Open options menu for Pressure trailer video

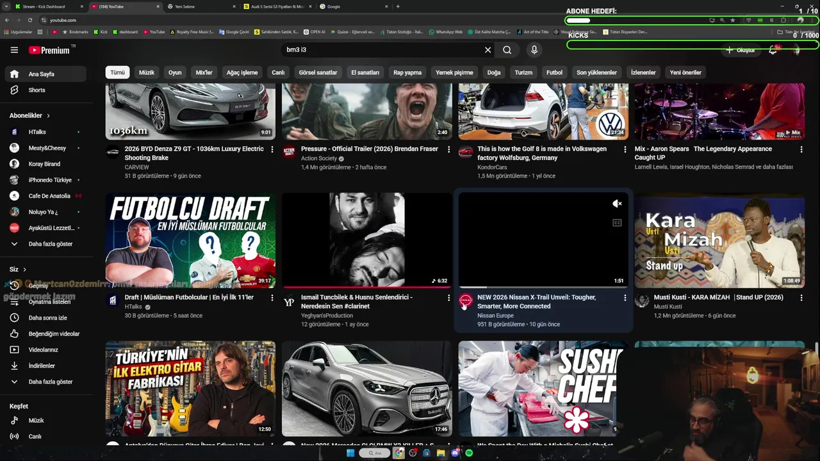pos(448,149)
